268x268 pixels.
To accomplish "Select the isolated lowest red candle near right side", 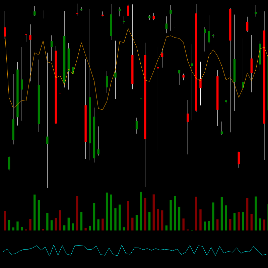I will [239, 158].
